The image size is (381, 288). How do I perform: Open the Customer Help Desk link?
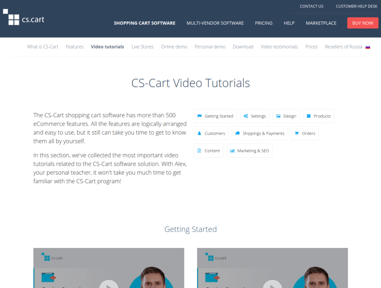point(357,6)
